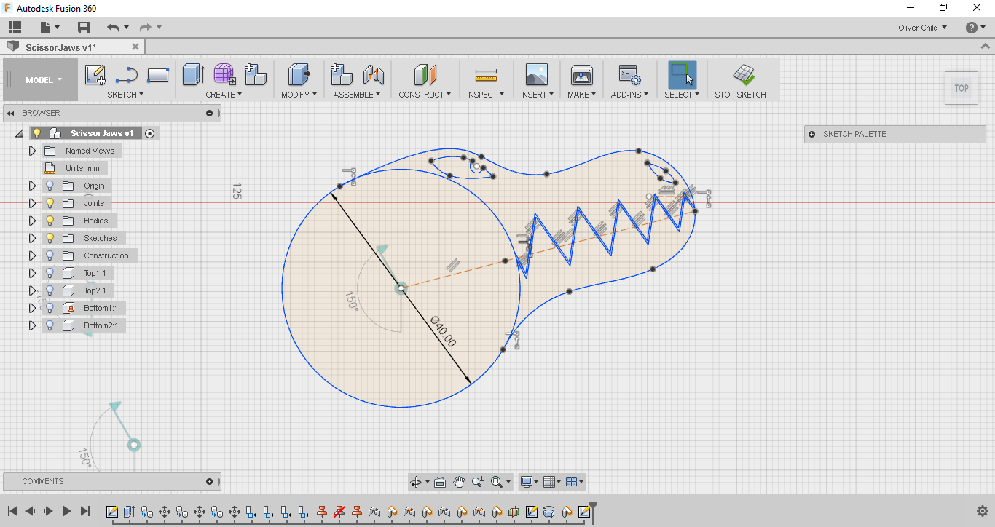The height and width of the screenshot is (527, 995).
Task: Launch the Create Form tool
Action: [224, 74]
